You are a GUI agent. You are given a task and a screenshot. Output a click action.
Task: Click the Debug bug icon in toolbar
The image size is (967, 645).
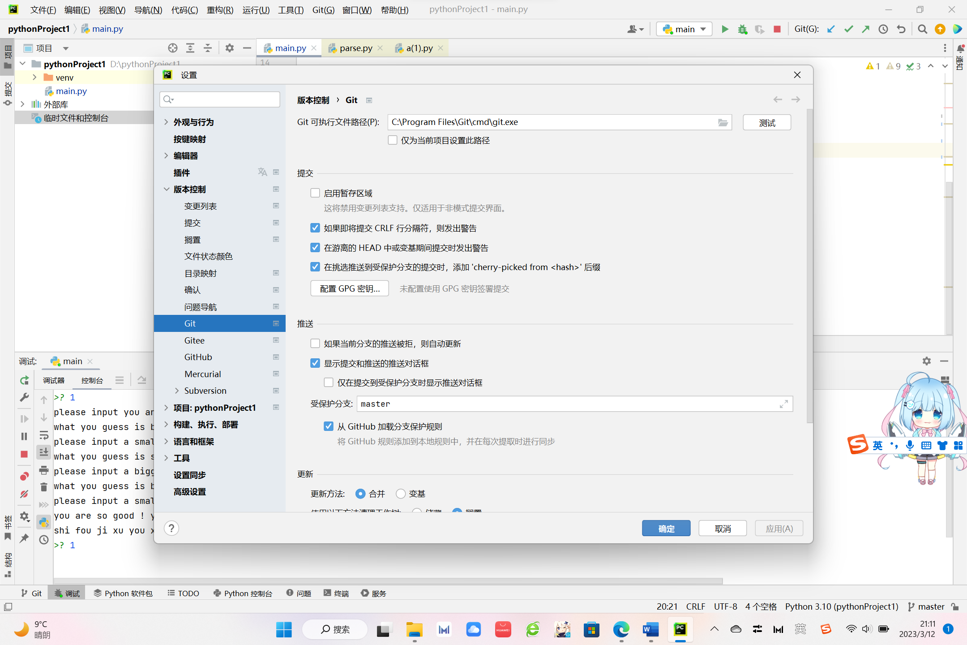pyautogui.click(x=742, y=29)
